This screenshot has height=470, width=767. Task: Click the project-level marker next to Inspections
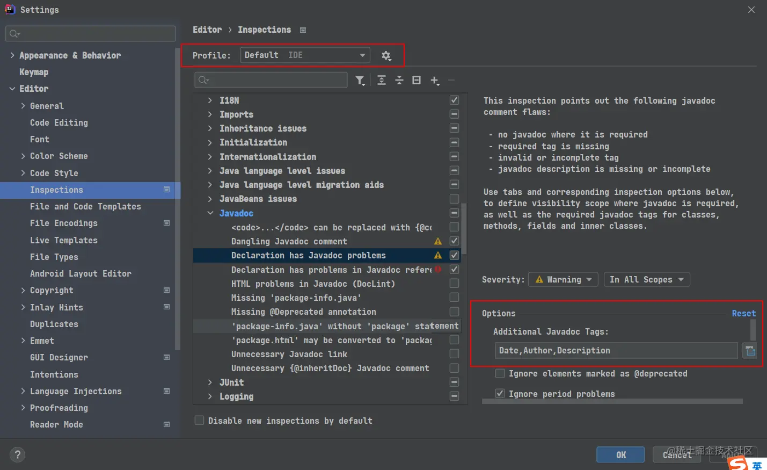[x=166, y=190]
